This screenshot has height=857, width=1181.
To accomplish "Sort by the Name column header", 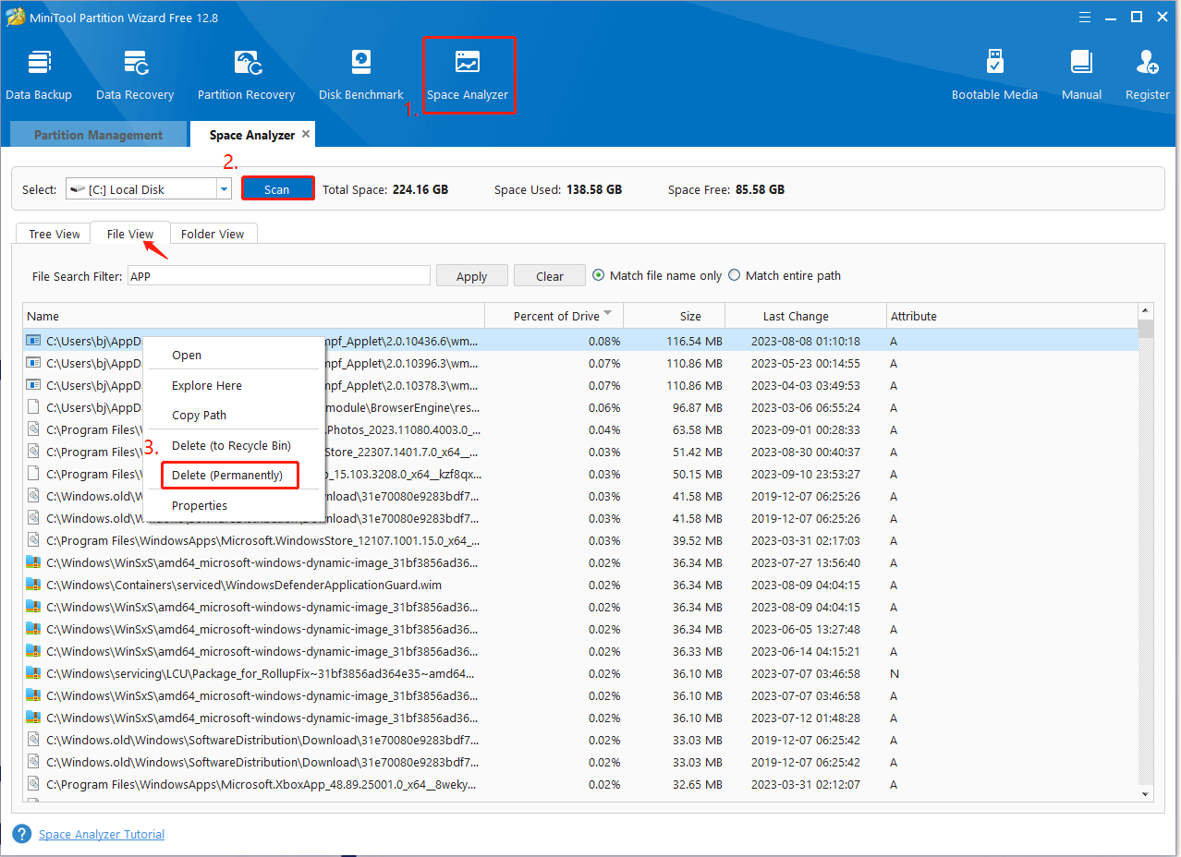I will coord(254,316).
